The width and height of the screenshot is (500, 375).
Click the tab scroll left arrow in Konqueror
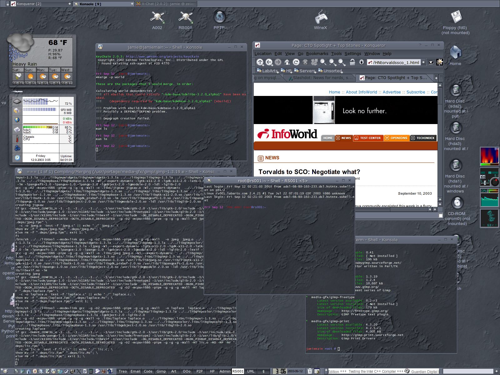(x=436, y=78)
